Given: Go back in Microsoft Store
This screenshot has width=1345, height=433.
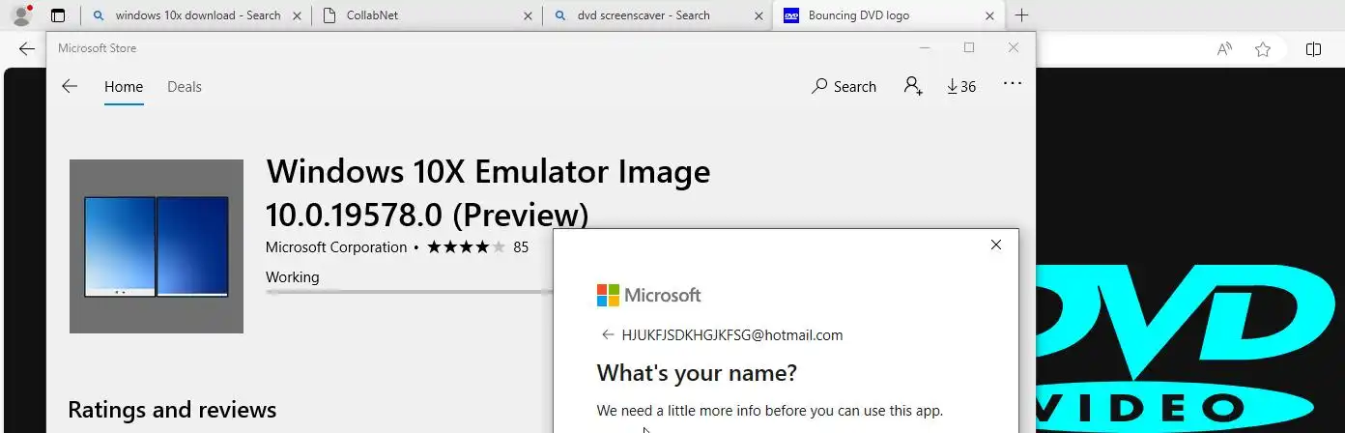Looking at the screenshot, I should coord(70,86).
